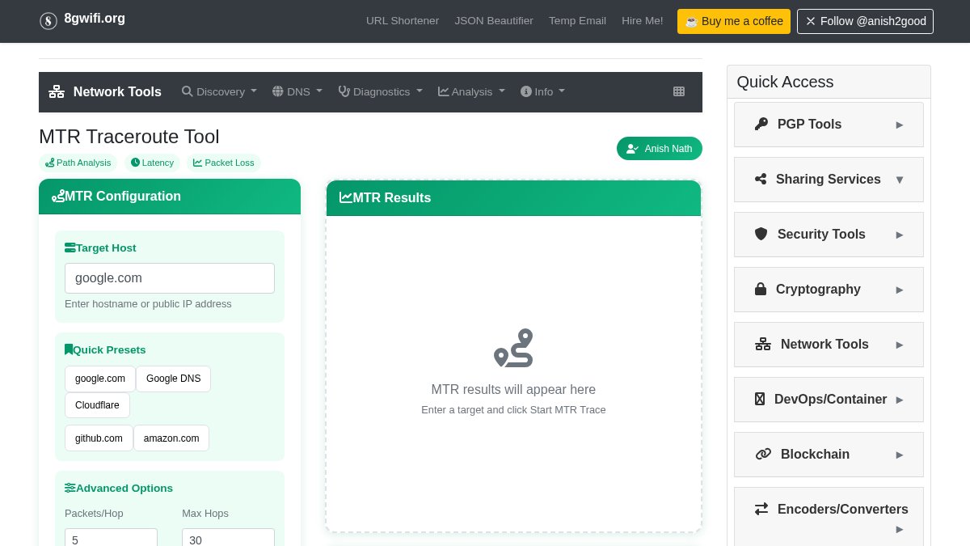This screenshot has width=970, height=546.
Task: Open the Temp Email link
Action: [577, 21]
